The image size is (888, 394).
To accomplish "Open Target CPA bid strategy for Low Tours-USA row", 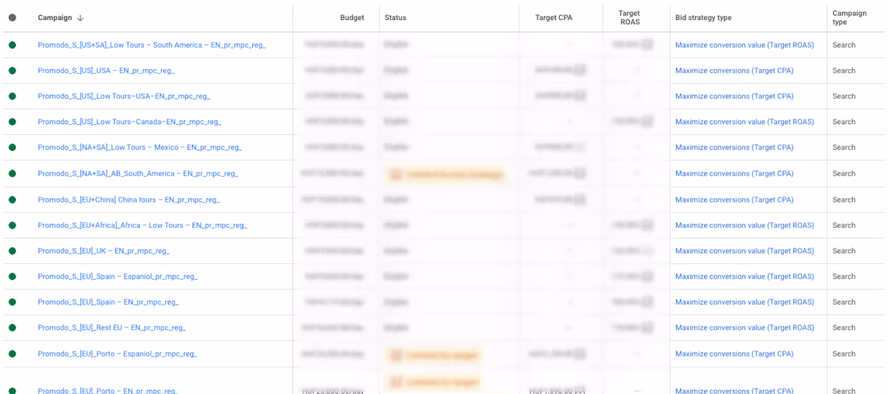I will pos(734,96).
